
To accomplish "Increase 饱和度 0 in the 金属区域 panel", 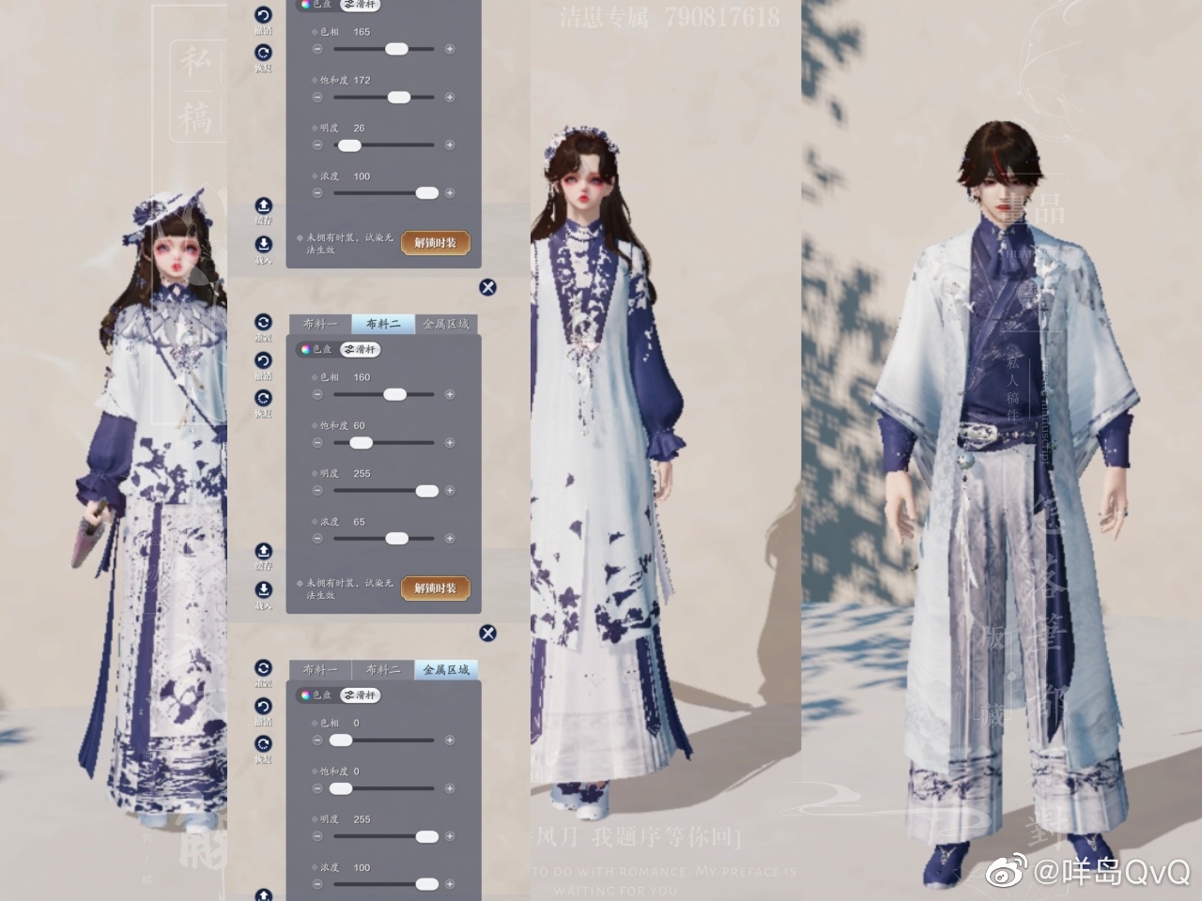I will 450,787.
